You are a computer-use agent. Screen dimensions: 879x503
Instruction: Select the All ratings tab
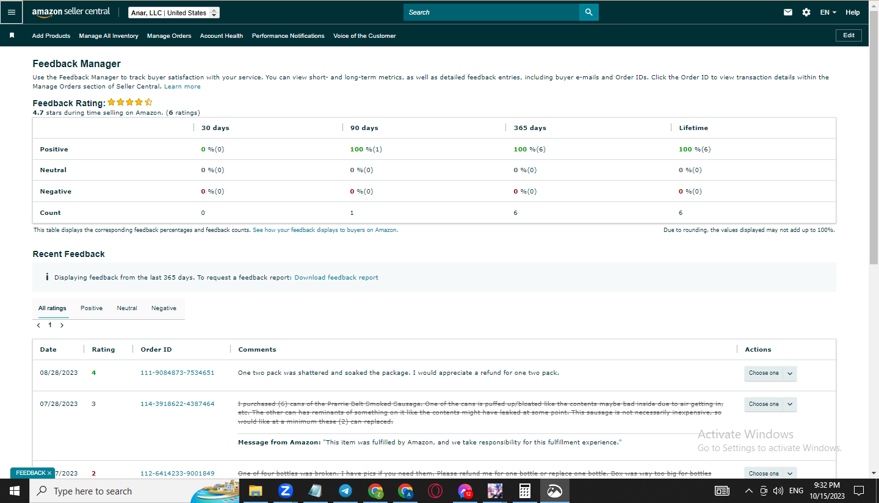(x=52, y=308)
